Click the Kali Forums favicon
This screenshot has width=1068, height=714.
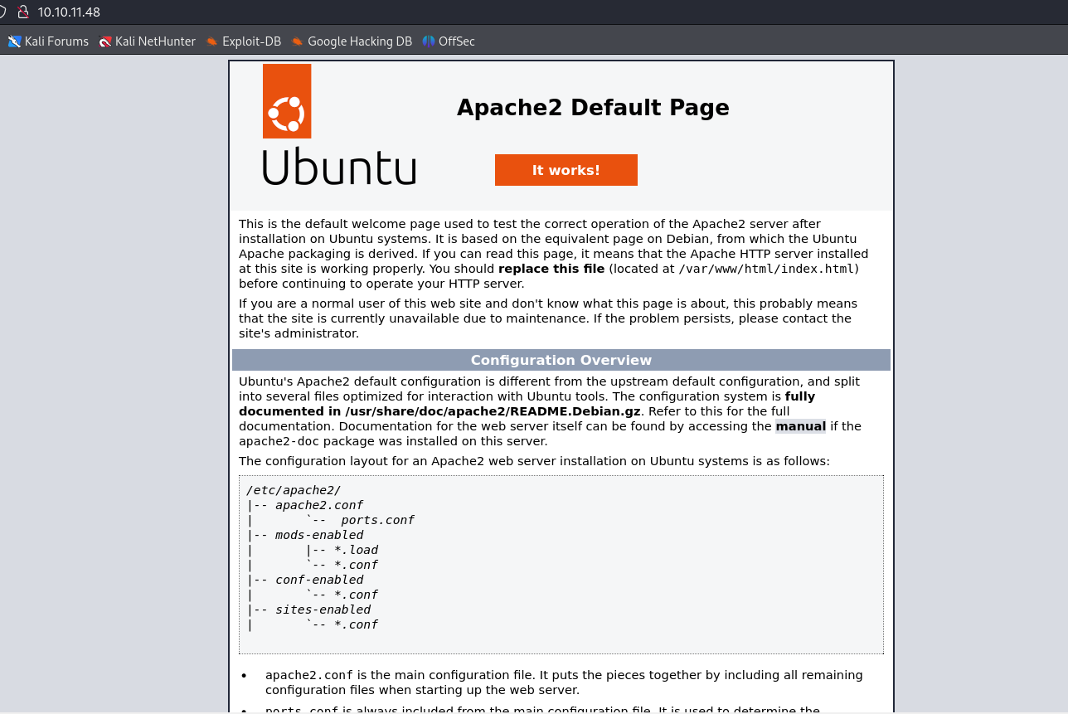click(15, 41)
